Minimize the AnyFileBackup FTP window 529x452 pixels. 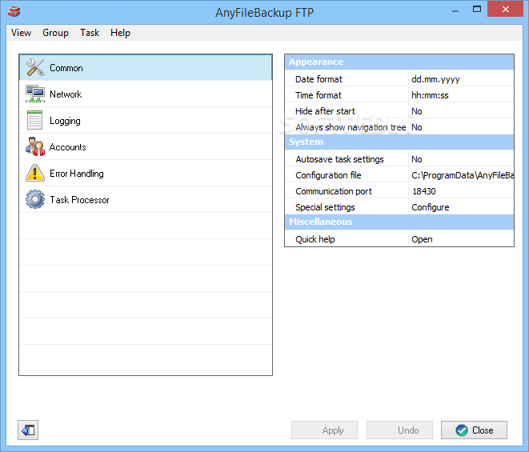click(x=455, y=10)
